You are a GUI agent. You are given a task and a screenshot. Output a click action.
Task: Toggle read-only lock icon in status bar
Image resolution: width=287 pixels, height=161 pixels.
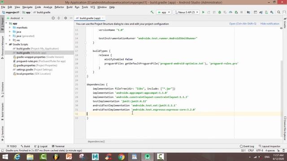tap(278, 151)
